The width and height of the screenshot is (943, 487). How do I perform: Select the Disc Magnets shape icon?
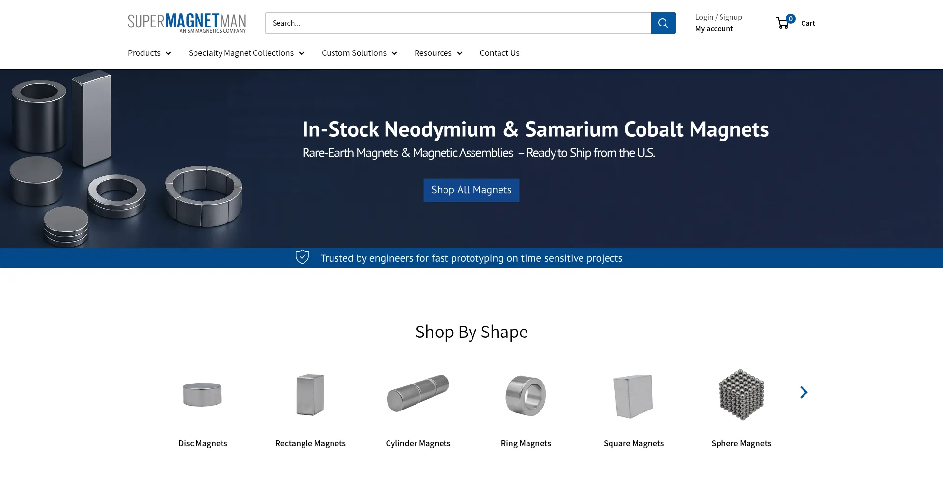[202, 395]
